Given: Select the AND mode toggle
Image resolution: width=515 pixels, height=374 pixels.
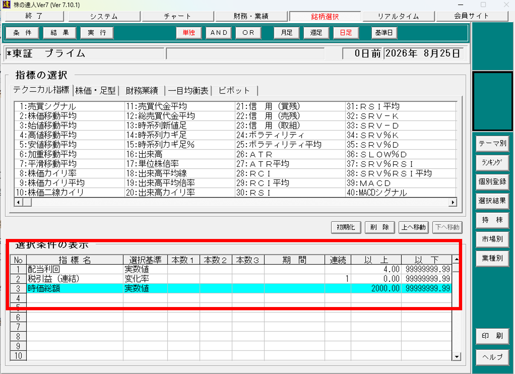Looking at the screenshot, I should (219, 33).
